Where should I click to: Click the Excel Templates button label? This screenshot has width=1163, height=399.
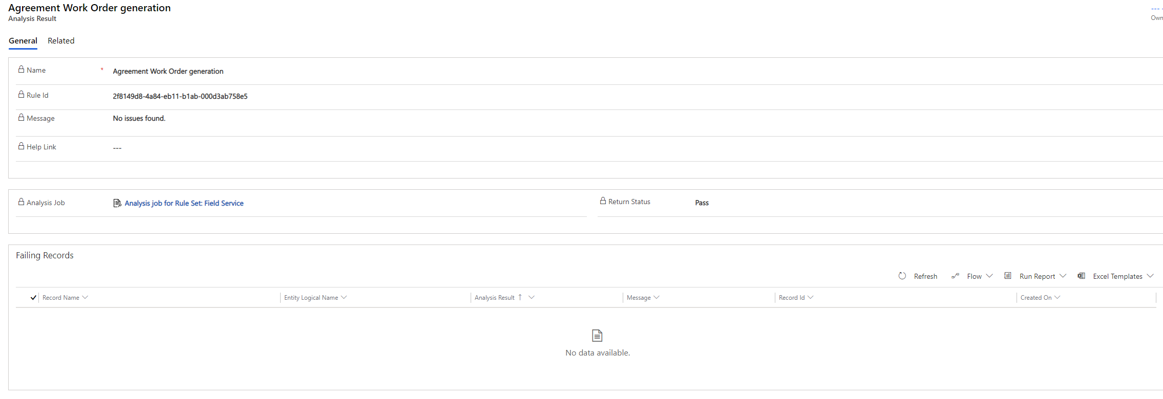point(1117,276)
